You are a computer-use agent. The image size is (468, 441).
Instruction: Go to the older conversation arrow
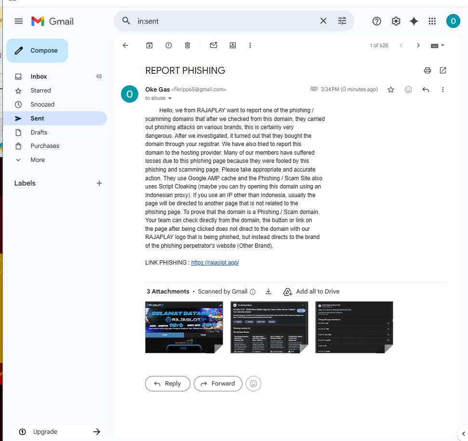[x=418, y=45]
